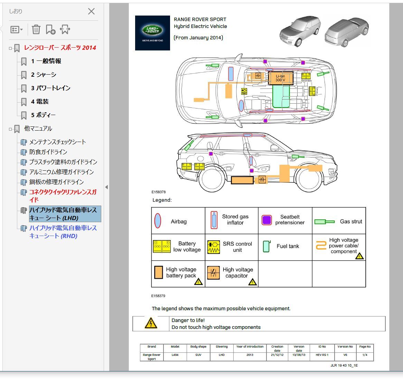Viewport: 403px width, 388px height.
Task: Click bookmark icon beside 5 ボディー
Action: pyautogui.click(x=24, y=115)
